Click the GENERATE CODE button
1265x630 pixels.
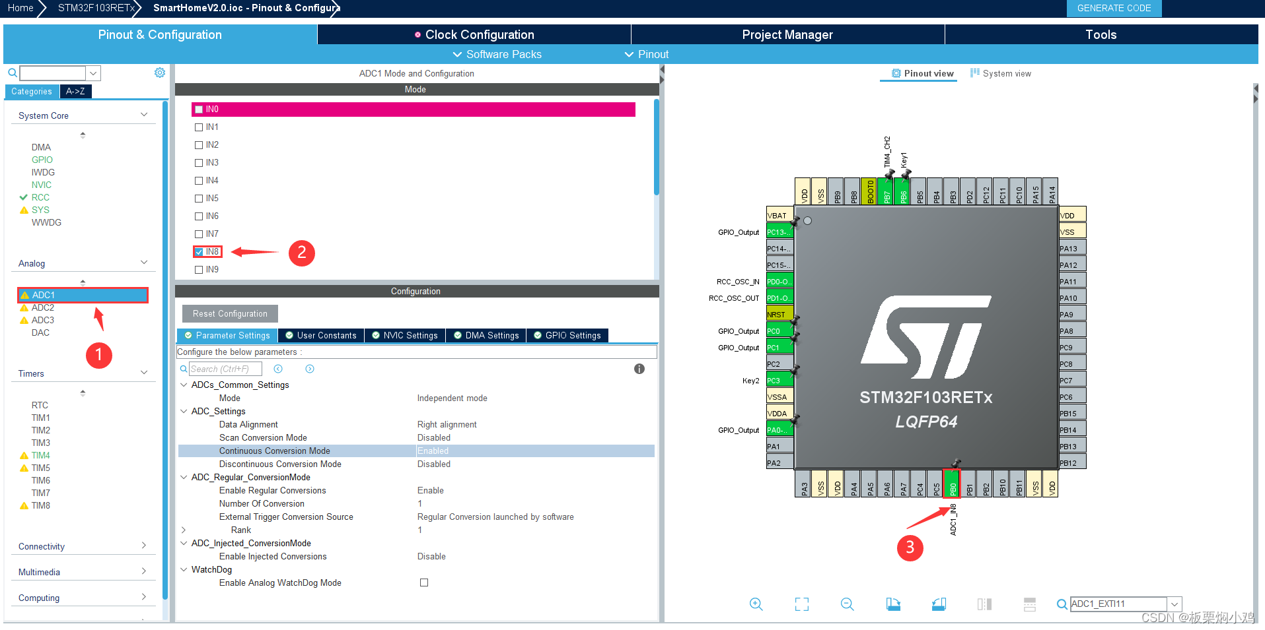click(x=1114, y=8)
